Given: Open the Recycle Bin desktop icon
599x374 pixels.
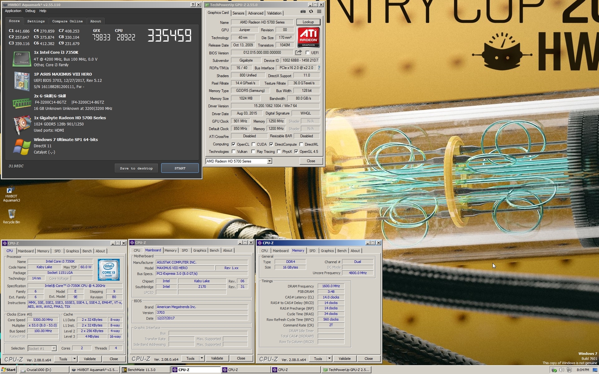Looking at the screenshot, I should (x=11, y=216).
